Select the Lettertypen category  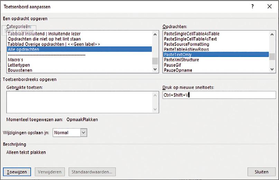pos(19,65)
